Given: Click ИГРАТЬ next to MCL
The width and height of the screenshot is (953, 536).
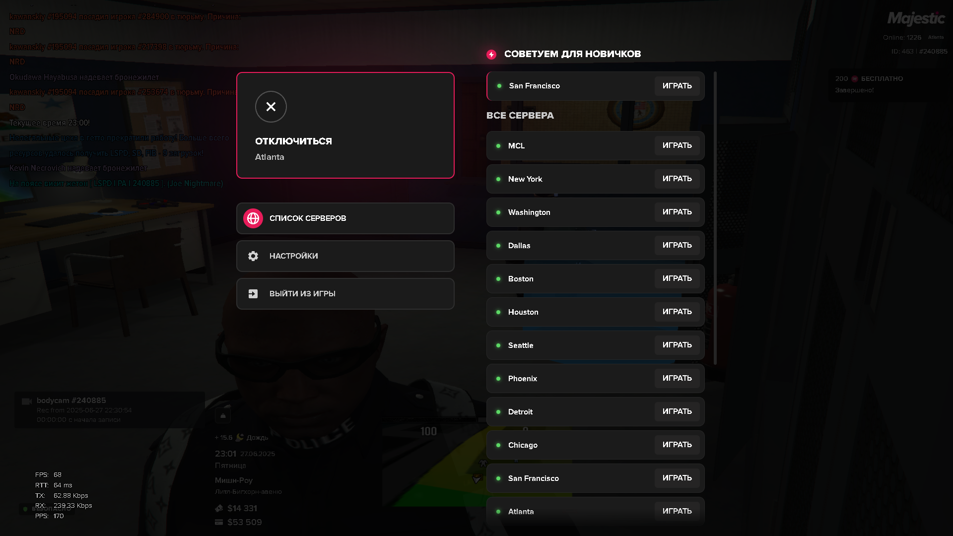Looking at the screenshot, I should click(677, 145).
